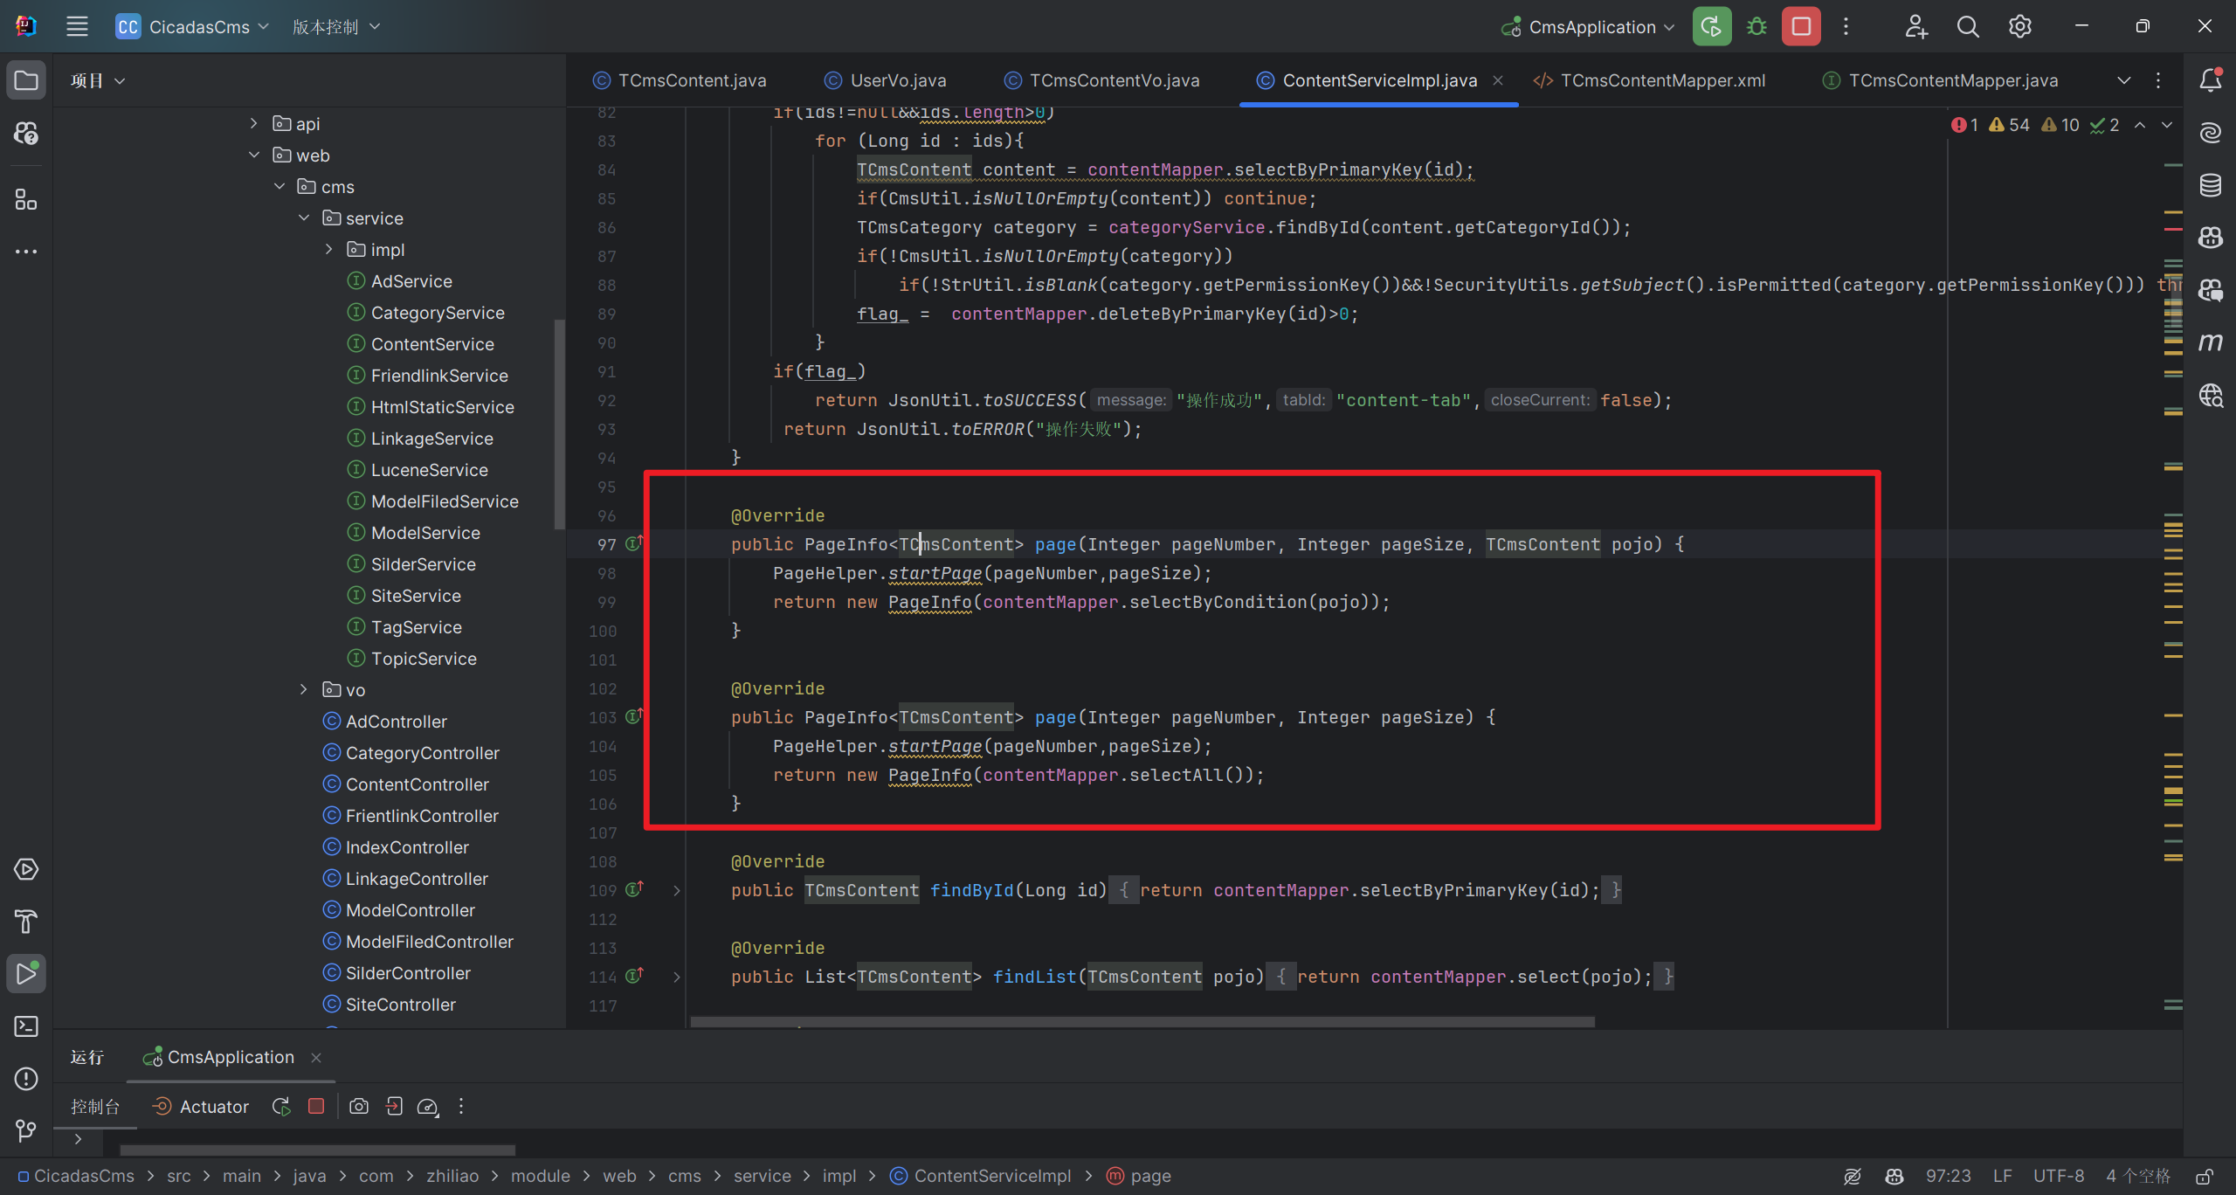
Task: Close the ContentServiceImpl.java tab
Action: coord(1498,80)
